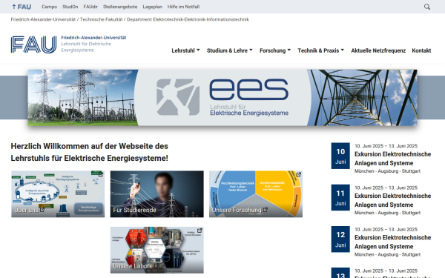Viewport: 445px width, 278px height.
Task: Click the 11 Juni date badge
Action: point(340,198)
